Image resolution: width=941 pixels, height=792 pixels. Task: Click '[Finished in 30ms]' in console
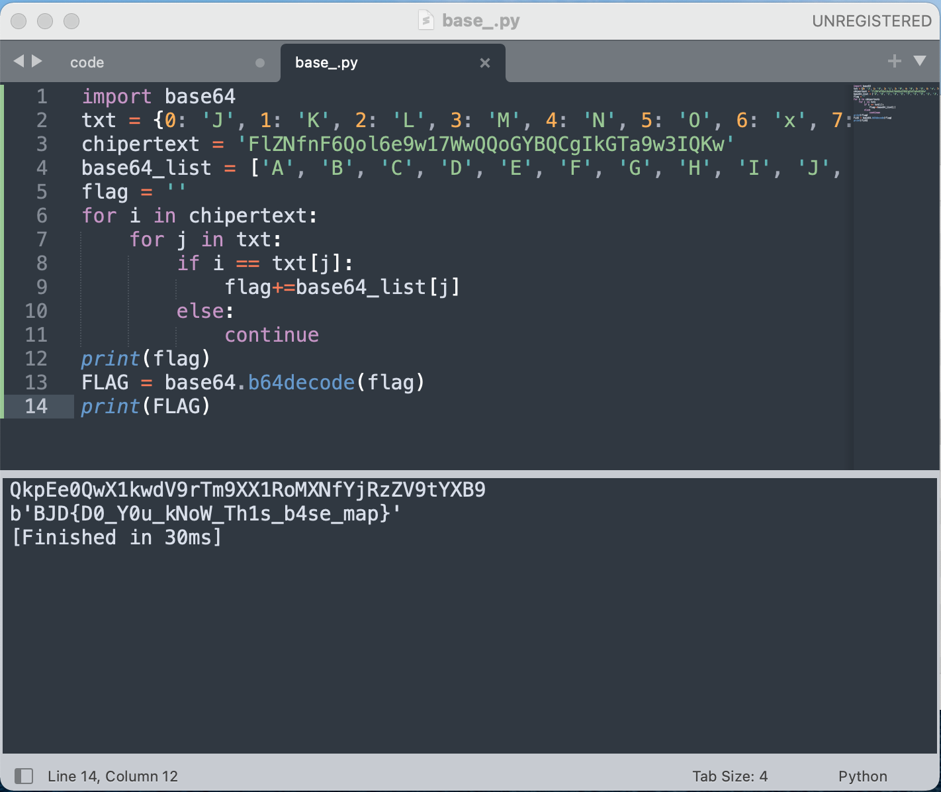pos(116,538)
